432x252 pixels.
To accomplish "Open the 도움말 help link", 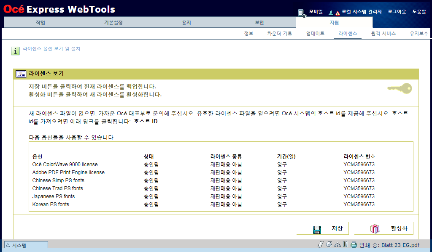I will 419,11.
